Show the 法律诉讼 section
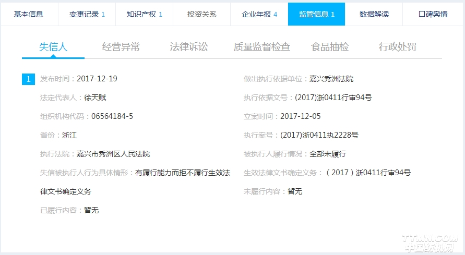 coord(189,47)
